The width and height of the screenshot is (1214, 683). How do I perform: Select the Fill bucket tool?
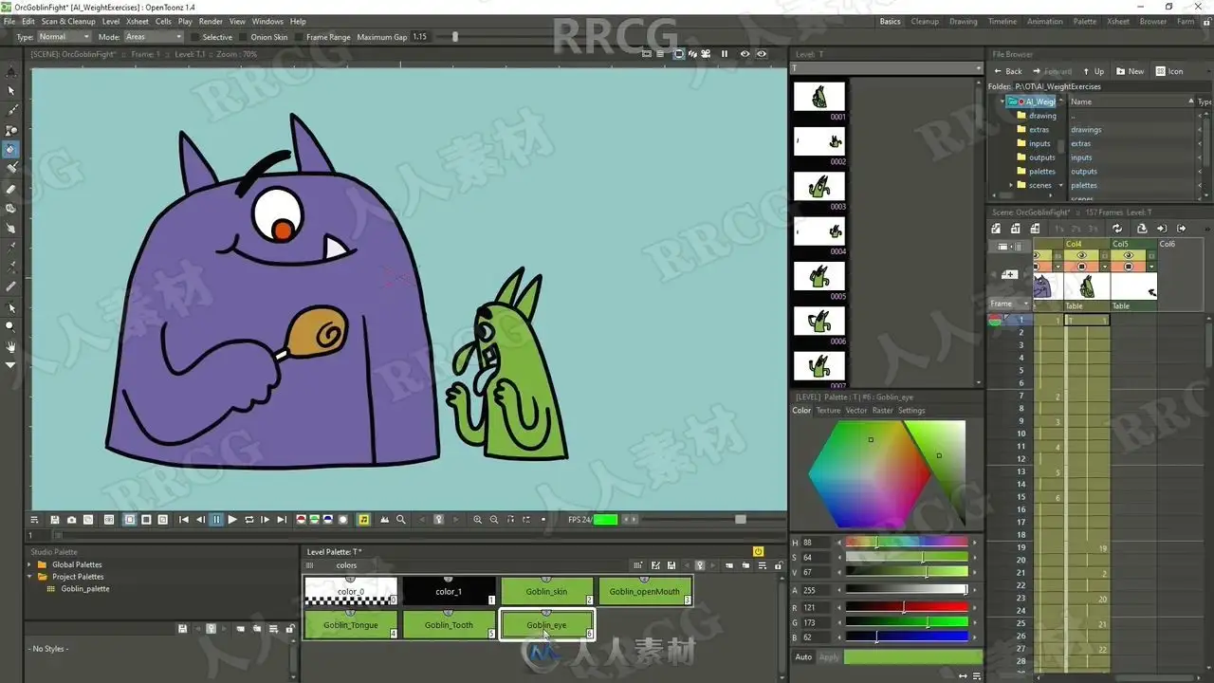coord(11,150)
